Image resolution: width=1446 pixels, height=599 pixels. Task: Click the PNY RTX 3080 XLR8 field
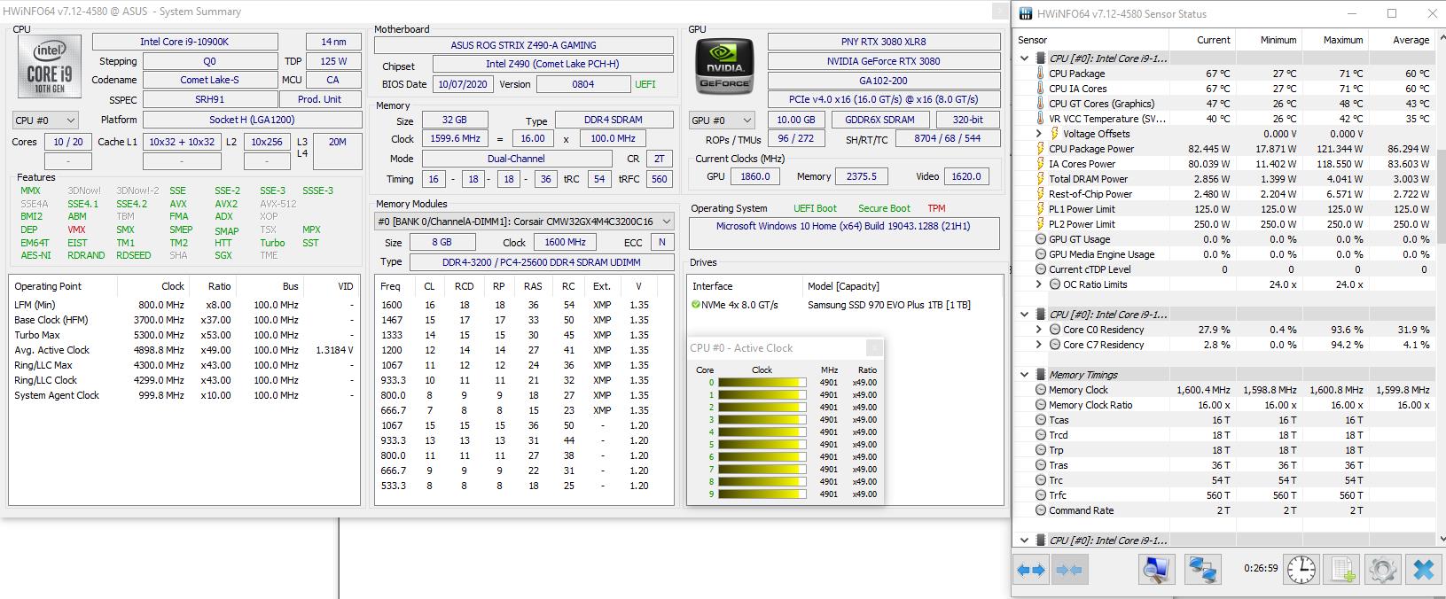coord(883,42)
